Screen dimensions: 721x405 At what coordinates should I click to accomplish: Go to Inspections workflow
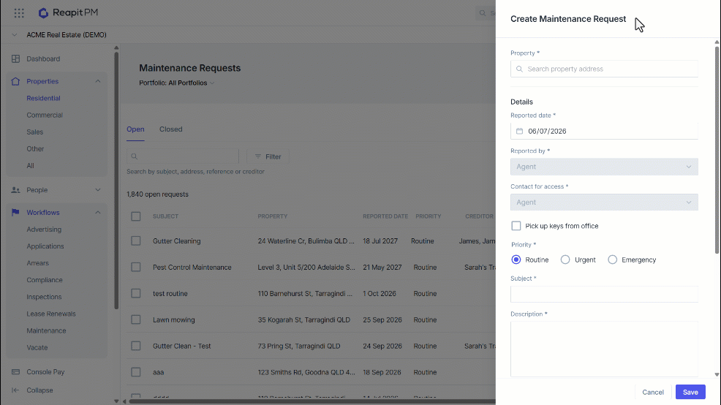(x=44, y=297)
